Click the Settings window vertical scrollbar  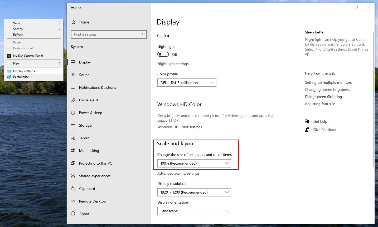coord(374,100)
